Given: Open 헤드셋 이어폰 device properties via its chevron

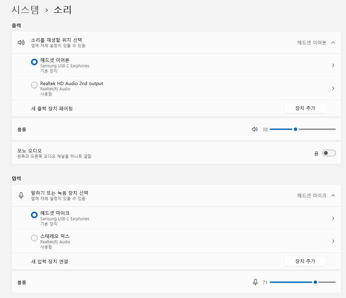Looking at the screenshot, I should coord(333,65).
